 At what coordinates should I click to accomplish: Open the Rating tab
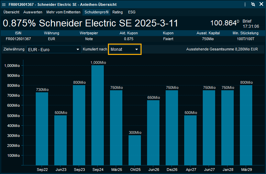118,12
